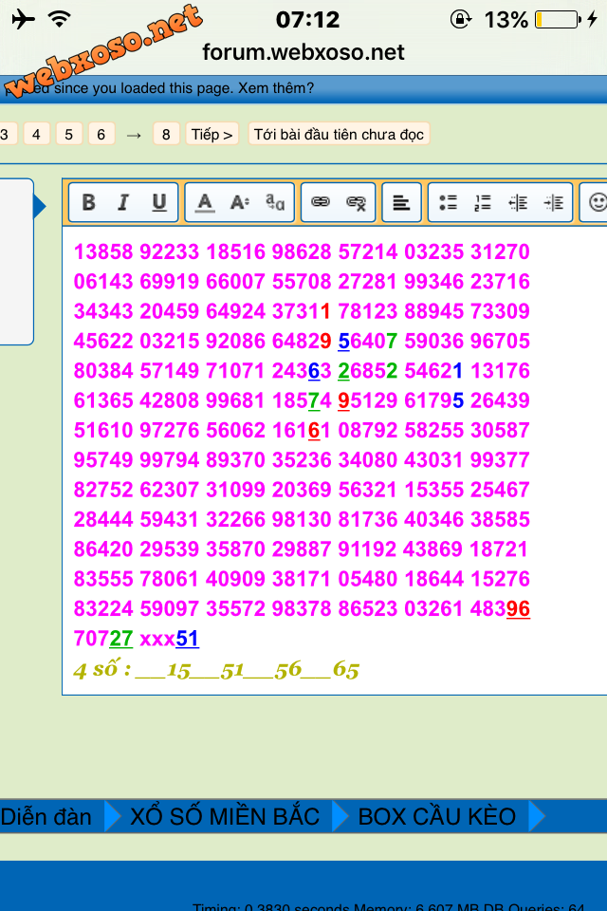Tap the rotation lock status icon
Viewport: 607px width, 911px height.
point(461,19)
